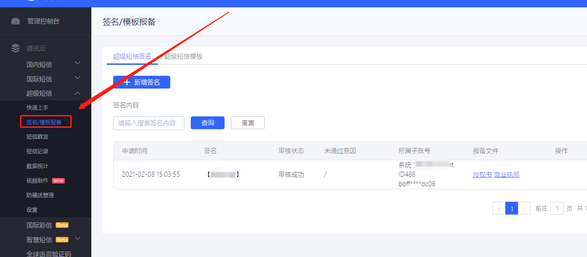Viewport: 587px width, 257px height.
Task: Switch to 超级短信模板 tab
Action: coord(183,56)
